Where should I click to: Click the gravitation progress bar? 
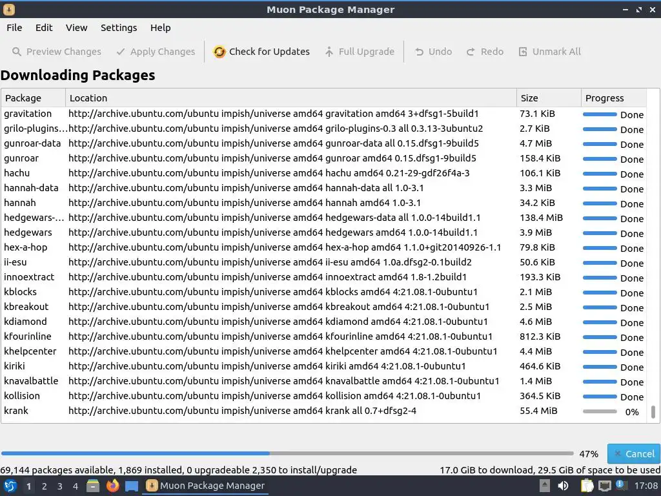[600, 114]
